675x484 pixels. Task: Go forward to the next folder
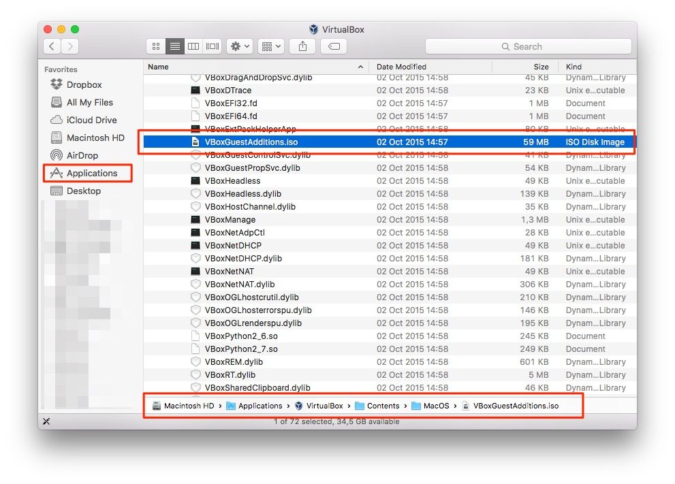(x=69, y=46)
